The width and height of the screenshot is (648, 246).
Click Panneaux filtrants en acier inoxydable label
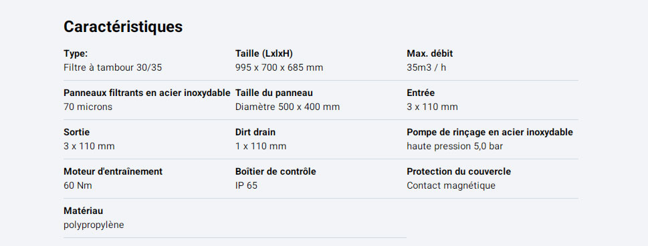(x=146, y=93)
